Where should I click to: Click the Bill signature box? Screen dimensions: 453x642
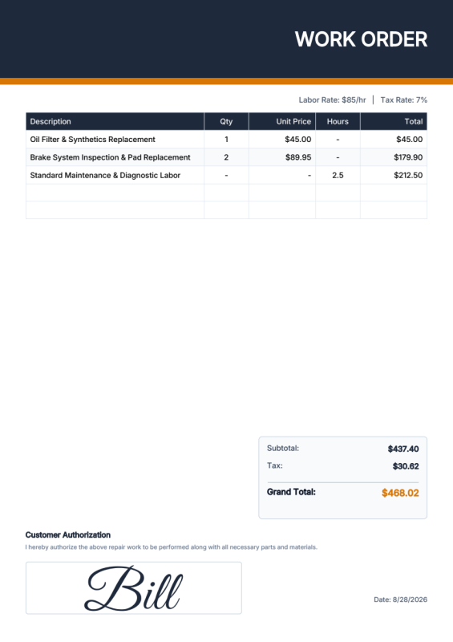tap(134, 588)
